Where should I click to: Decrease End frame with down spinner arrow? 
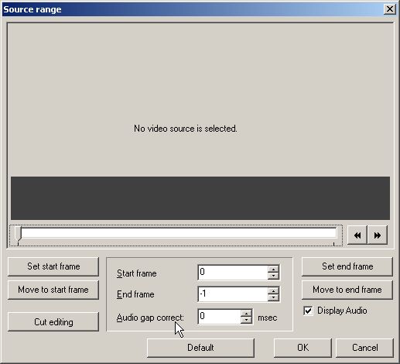pos(273,297)
